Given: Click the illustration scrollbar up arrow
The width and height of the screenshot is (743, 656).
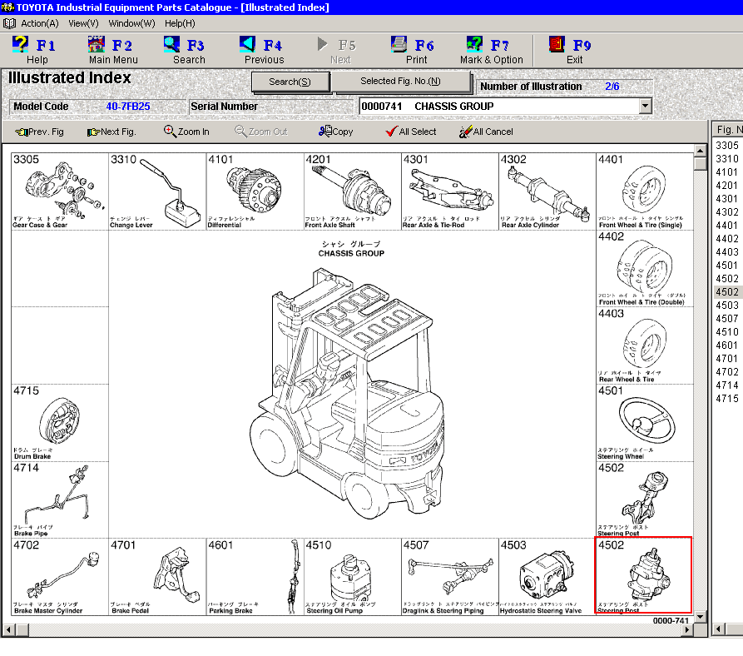Looking at the screenshot, I should [x=700, y=151].
